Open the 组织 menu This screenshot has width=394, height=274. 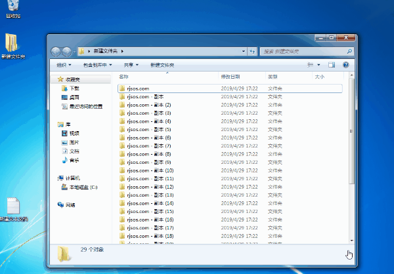[64, 65]
